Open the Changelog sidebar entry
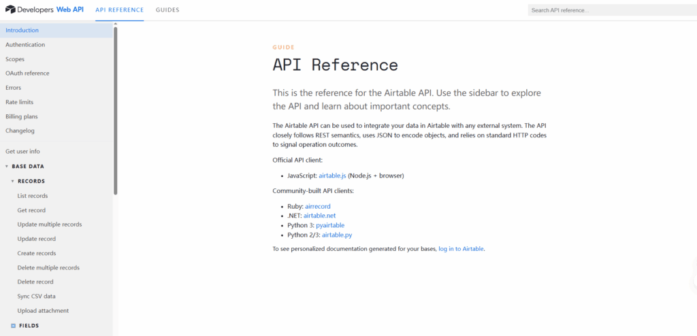The height and width of the screenshot is (336, 697). click(x=20, y=131)
